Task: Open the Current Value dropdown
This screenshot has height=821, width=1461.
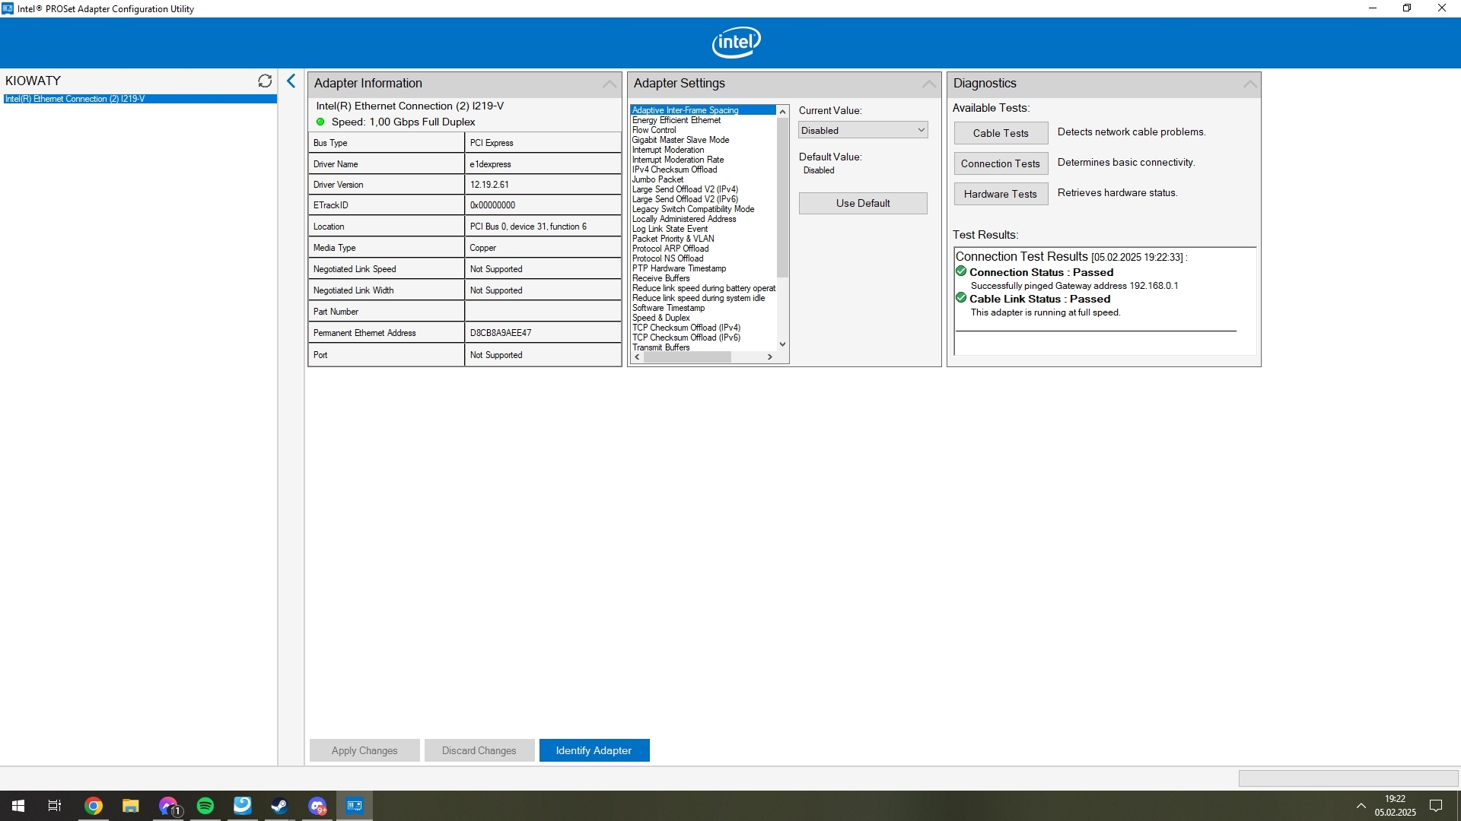Action: [x=863, y=131]
